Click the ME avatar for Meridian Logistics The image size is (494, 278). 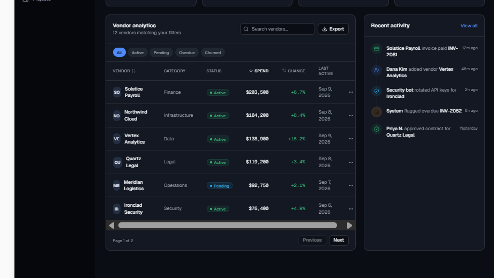[116, 185]
